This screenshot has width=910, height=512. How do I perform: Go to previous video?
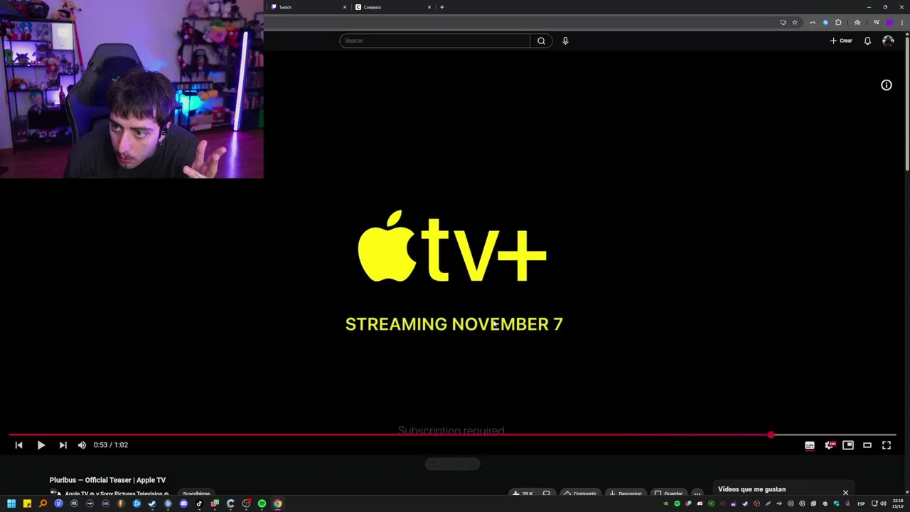19,445
